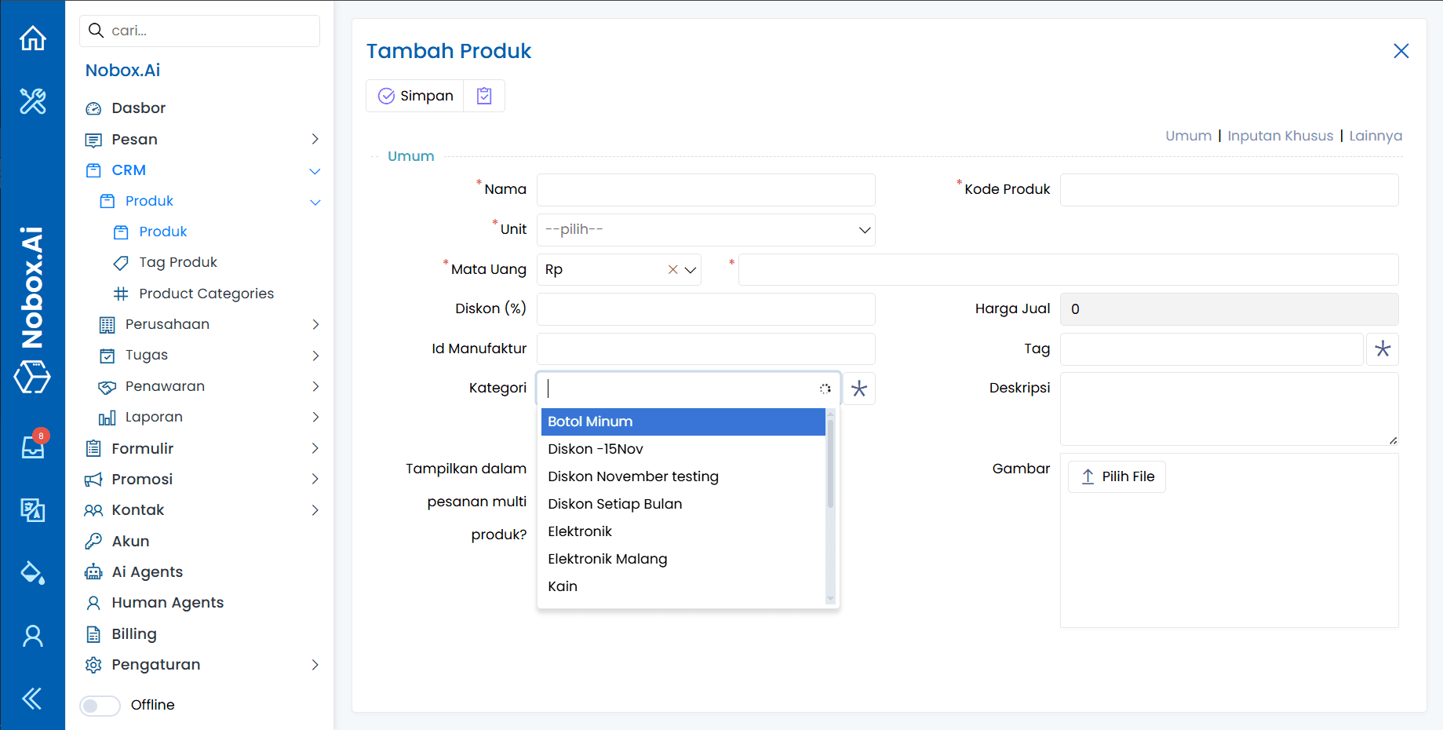This screenshot has height=730, width=1443.
Task: Click the clipboard icon next to Simpan
Action: pyautogui.click(x=484, y=96)
